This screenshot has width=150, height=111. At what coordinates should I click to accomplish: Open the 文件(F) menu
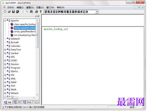click(11, 8)
